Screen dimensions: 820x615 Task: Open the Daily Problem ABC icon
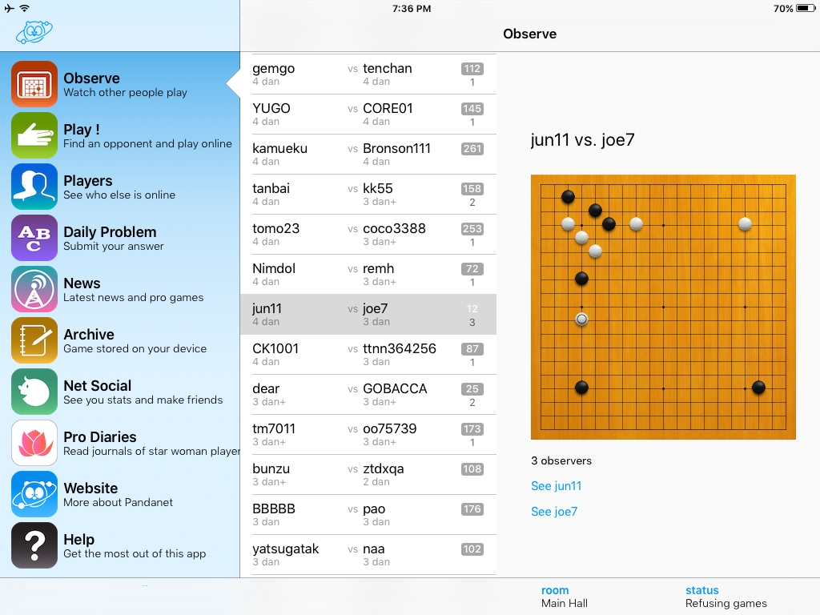34,238
